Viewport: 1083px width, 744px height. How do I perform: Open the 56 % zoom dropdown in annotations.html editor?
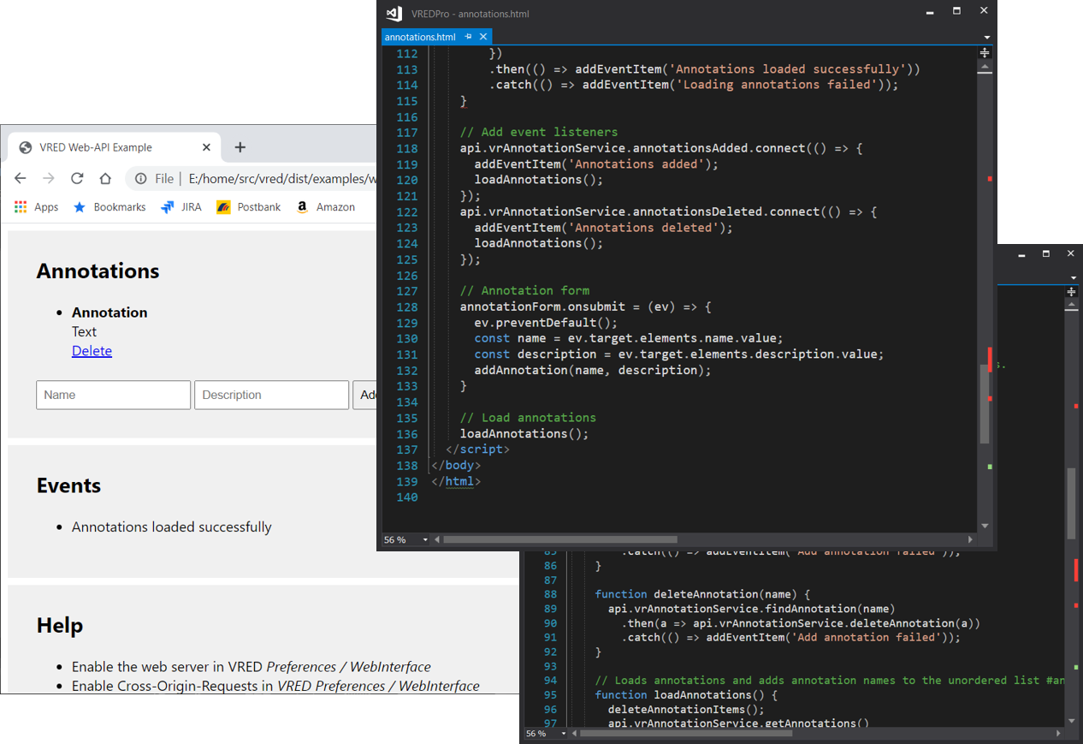424,540
